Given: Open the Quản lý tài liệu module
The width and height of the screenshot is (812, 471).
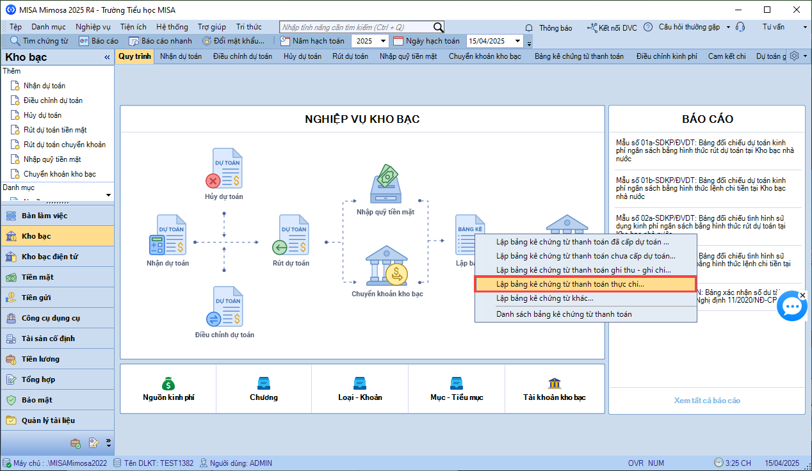Looking at the screenshot, I should [57, 420].
